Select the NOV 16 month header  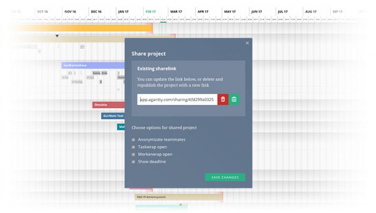70,11
